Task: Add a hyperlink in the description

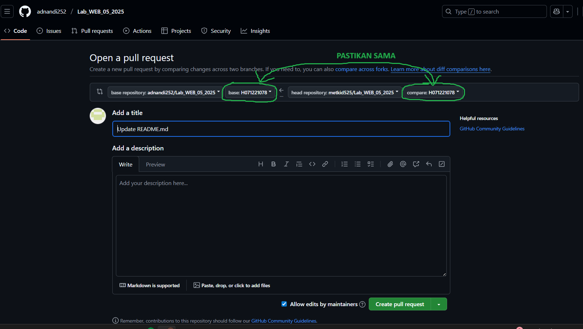Action: 325,164
